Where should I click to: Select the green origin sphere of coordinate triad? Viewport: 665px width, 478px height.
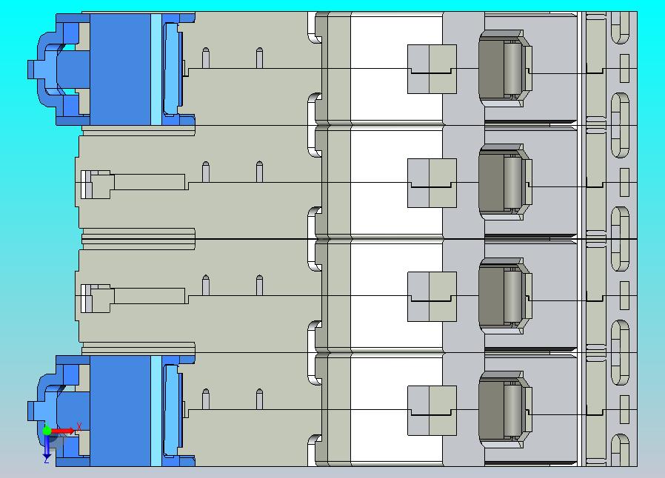point(47,431)
